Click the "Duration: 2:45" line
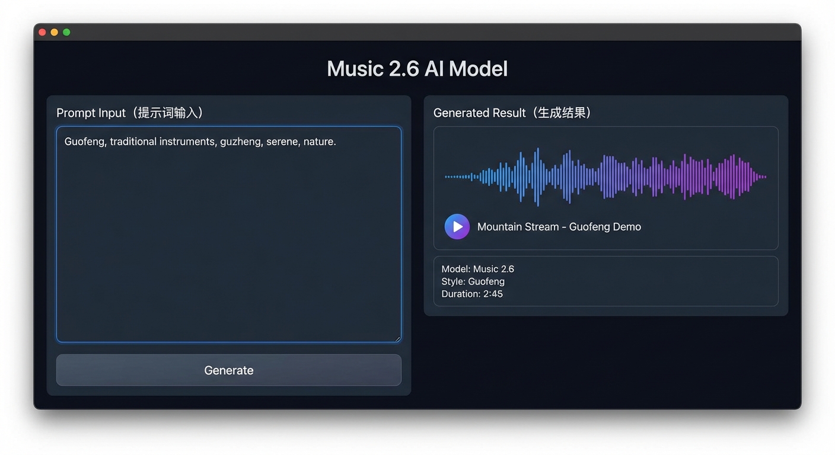Image resolution: width=835 pixels, height=455 pixels. tap(472, 294)
